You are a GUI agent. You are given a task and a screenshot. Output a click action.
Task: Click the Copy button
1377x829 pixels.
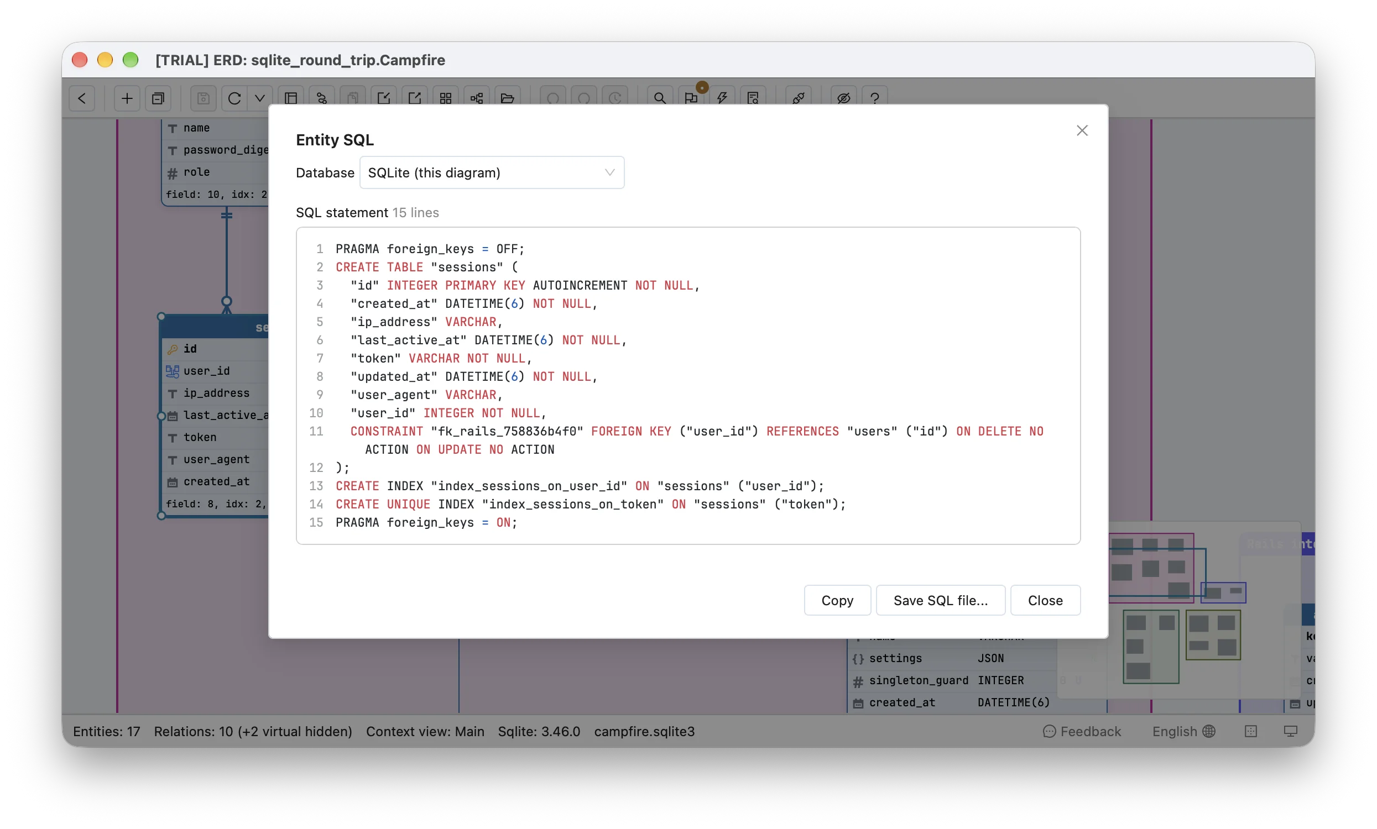click(x=837, y=600)
